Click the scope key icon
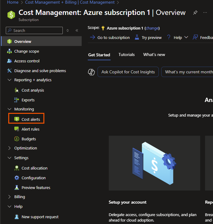Image resolution: width=213 pixels, height=224 pixels. (103, 28)
